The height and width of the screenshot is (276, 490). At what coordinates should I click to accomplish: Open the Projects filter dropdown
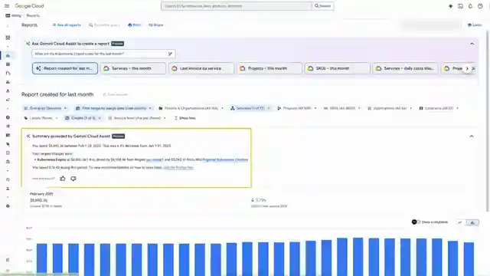[x=297, y=108]
